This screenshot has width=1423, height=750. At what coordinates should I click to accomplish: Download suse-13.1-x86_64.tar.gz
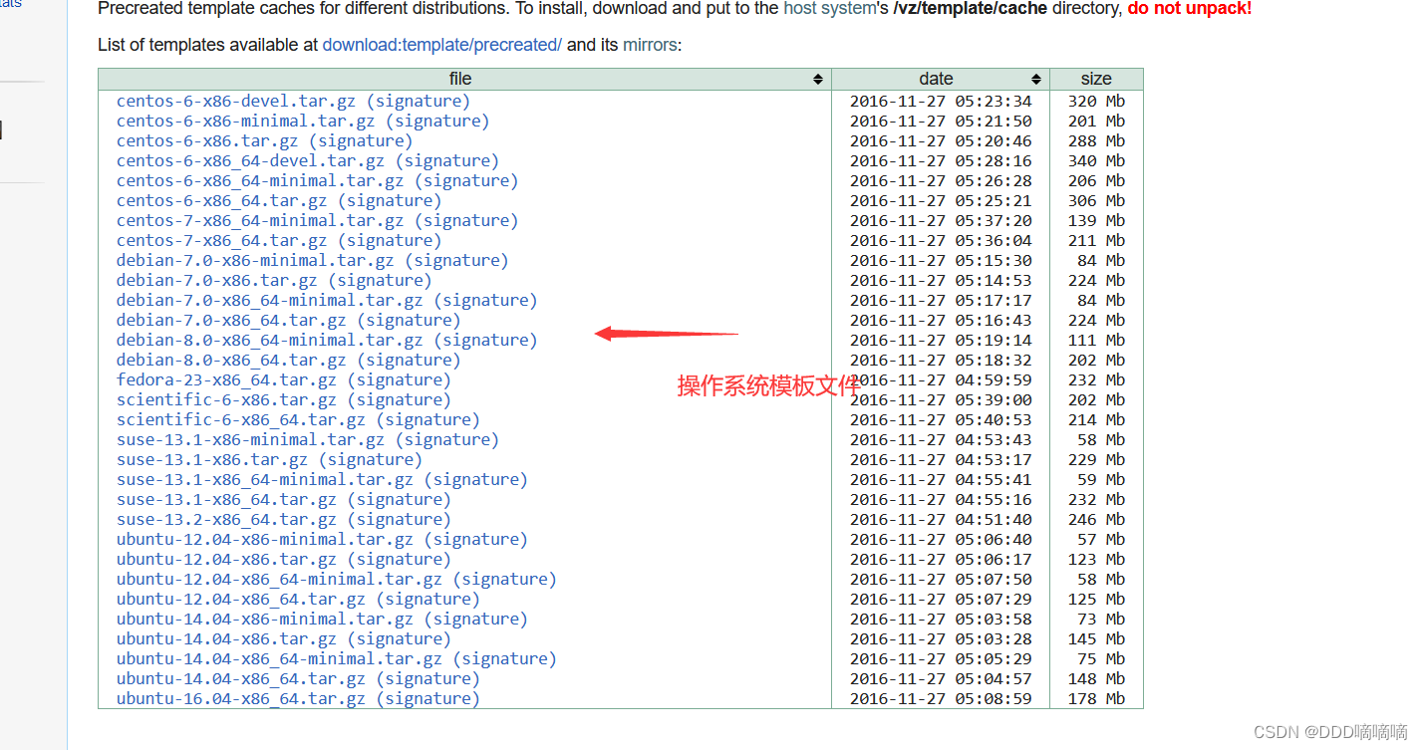(x=226, y=499)
